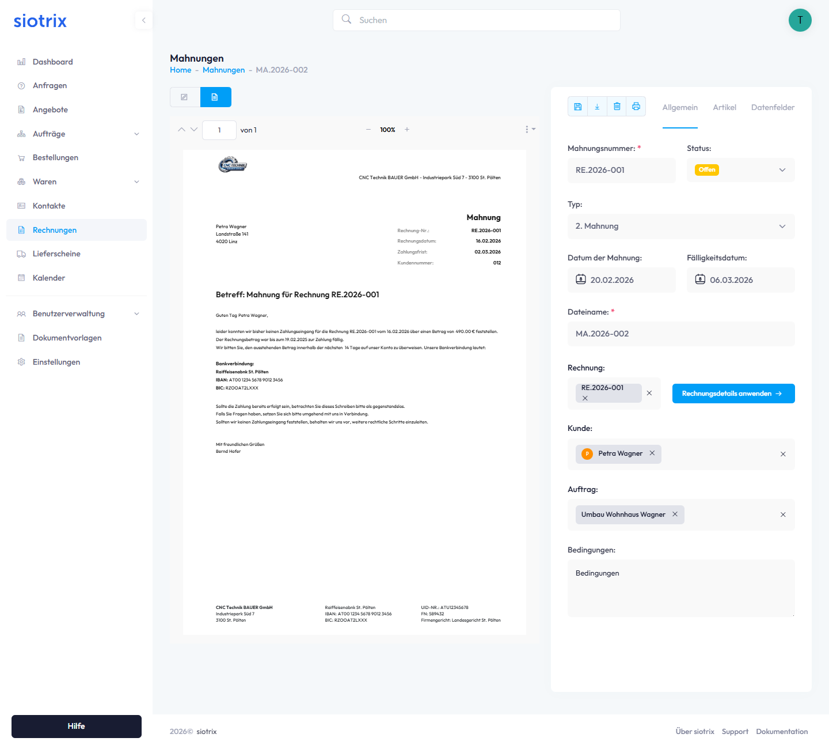Go to Mahnungen breadcrumb link

tap(223, 70)
